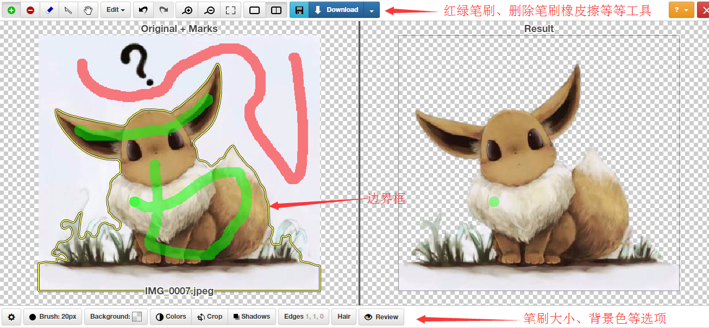
Task: Undo the last mark
Action: [143, 10]
